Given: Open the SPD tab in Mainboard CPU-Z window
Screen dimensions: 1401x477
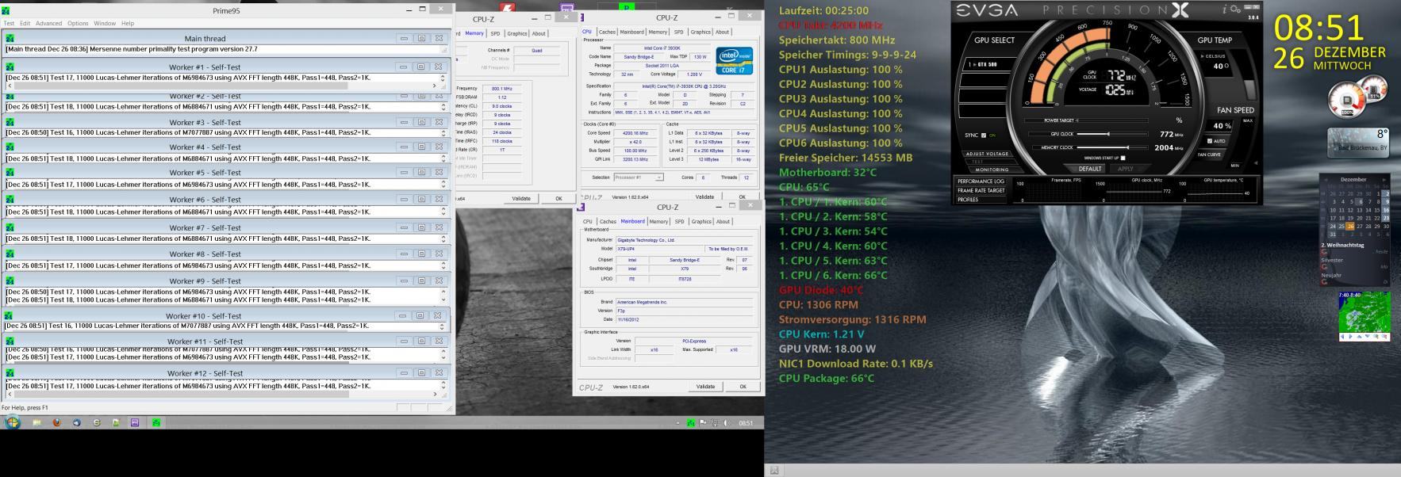Looking at the screenshot, I should 681,222.
